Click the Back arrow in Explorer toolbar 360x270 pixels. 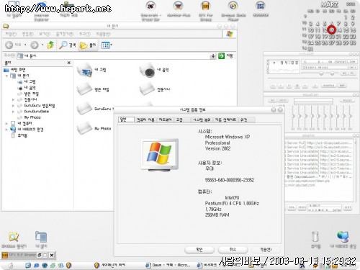click(x=9, y=45)
